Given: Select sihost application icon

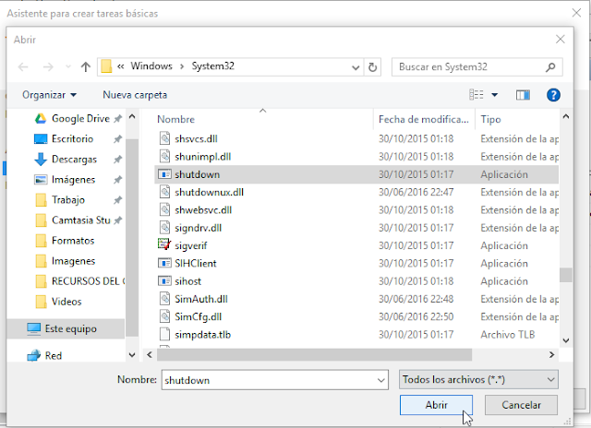Looking at the screenshot, I should pyautogui.click(x=164, y=280).
